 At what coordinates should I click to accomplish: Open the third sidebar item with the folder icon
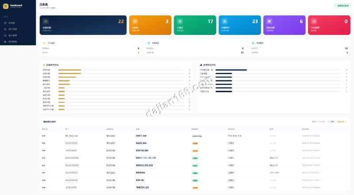pyautogui.click(x=12, y=35)
